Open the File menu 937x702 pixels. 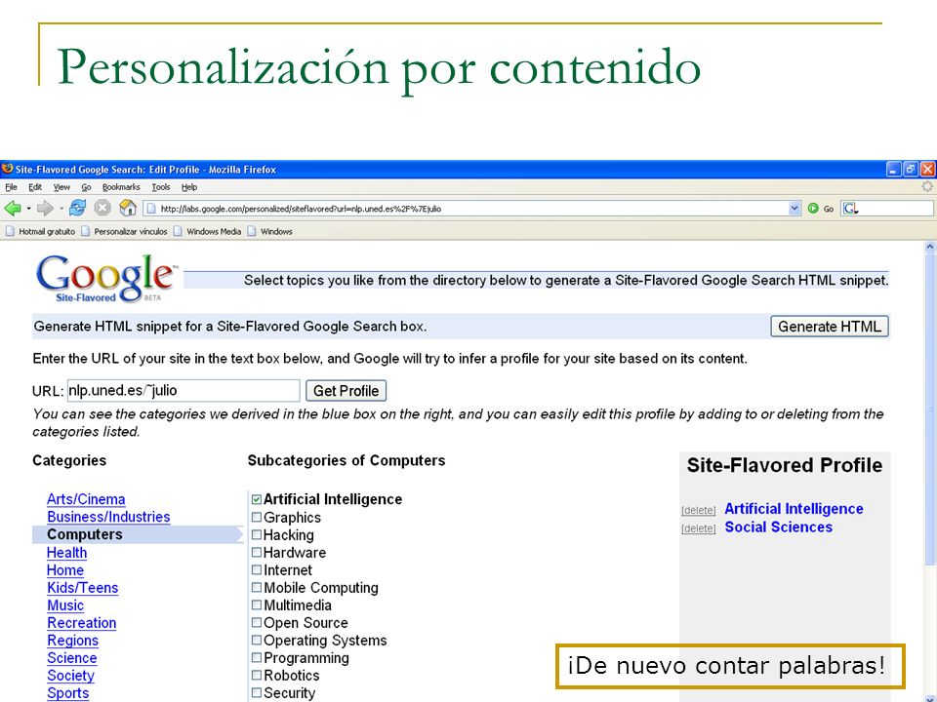(x=12, y=187)
